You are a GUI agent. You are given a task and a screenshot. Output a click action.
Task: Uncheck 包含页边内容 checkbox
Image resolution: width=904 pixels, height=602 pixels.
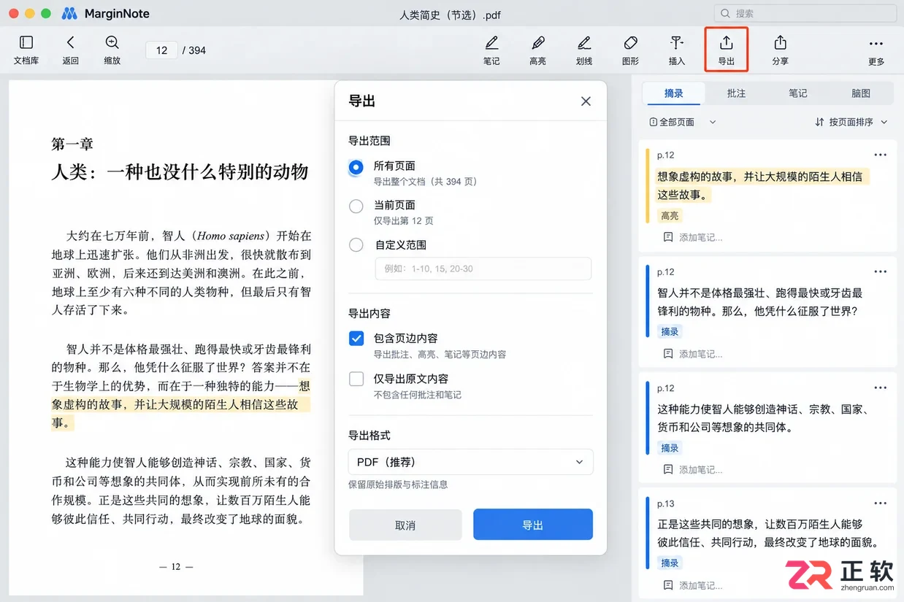coord(356,339)
